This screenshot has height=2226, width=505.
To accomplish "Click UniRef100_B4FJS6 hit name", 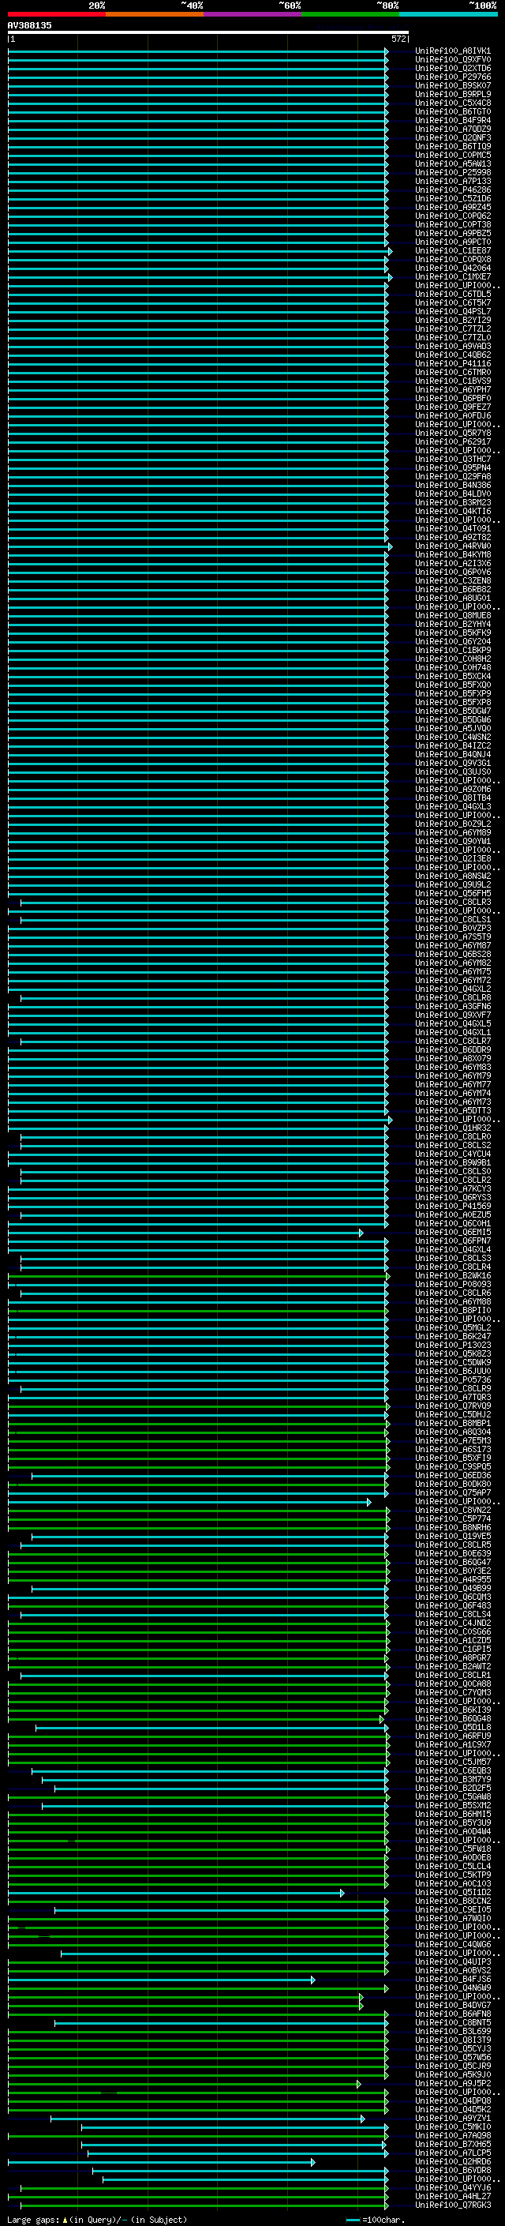I will tap(453, 1979).
